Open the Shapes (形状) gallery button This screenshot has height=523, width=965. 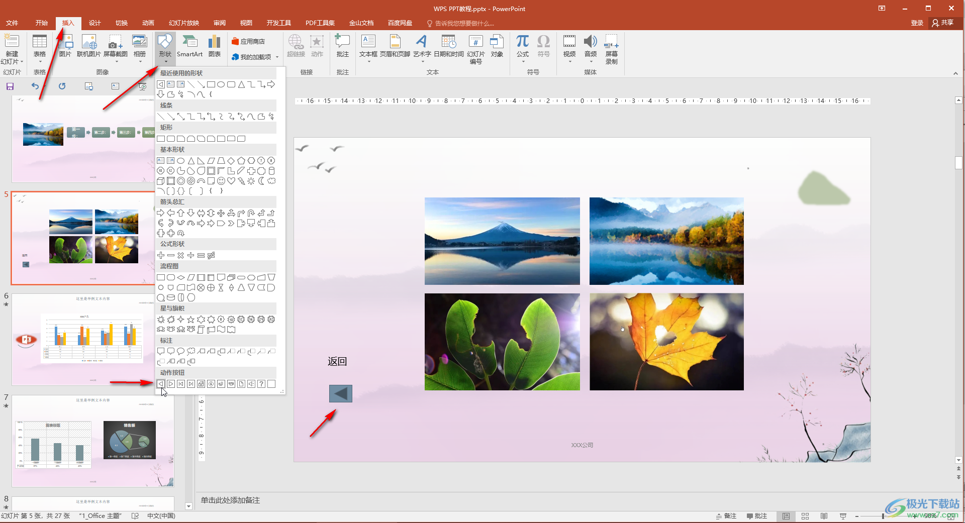point(165,49)
